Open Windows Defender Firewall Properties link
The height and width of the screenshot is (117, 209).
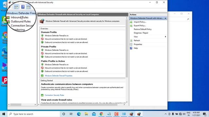click(x=58, y=76)
